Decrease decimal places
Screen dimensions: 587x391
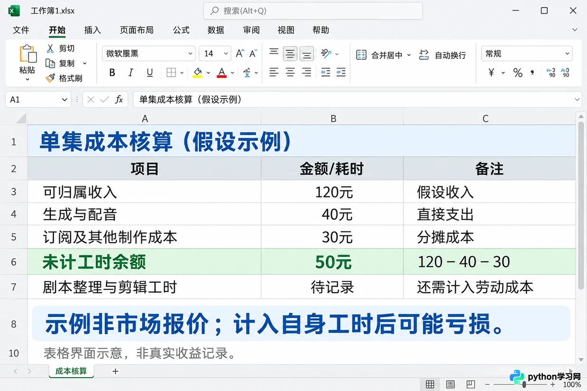565,73
